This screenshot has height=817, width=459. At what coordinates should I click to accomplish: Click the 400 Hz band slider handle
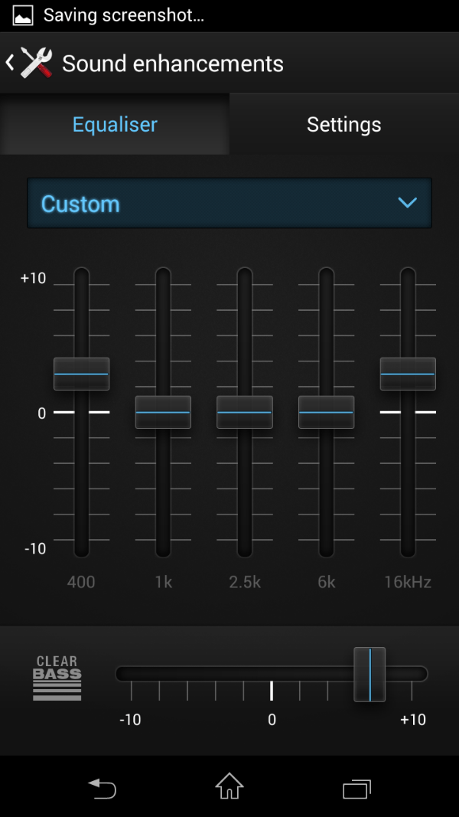click(x=81, y=374)
